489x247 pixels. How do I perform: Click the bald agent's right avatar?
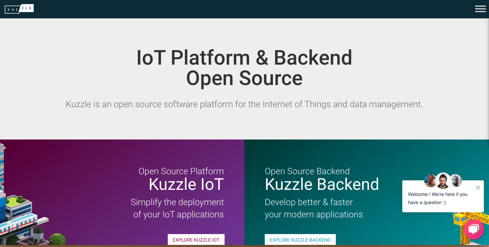click(x=456, y=181)
